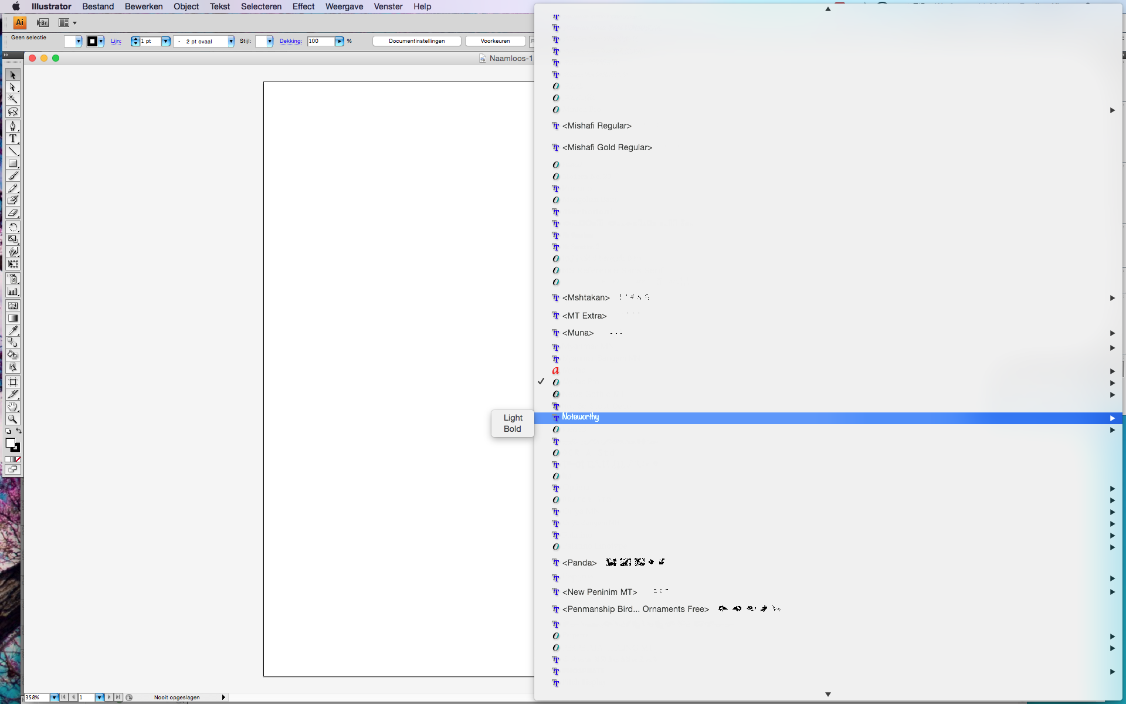Select the Direct Selection tool
The height and width of the screenshot is (704, 1126).
[x=13, y=87]
